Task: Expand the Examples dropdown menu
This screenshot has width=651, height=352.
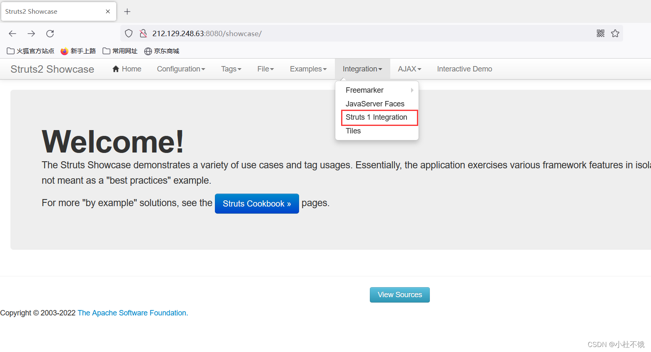Action: coord(308,69)
